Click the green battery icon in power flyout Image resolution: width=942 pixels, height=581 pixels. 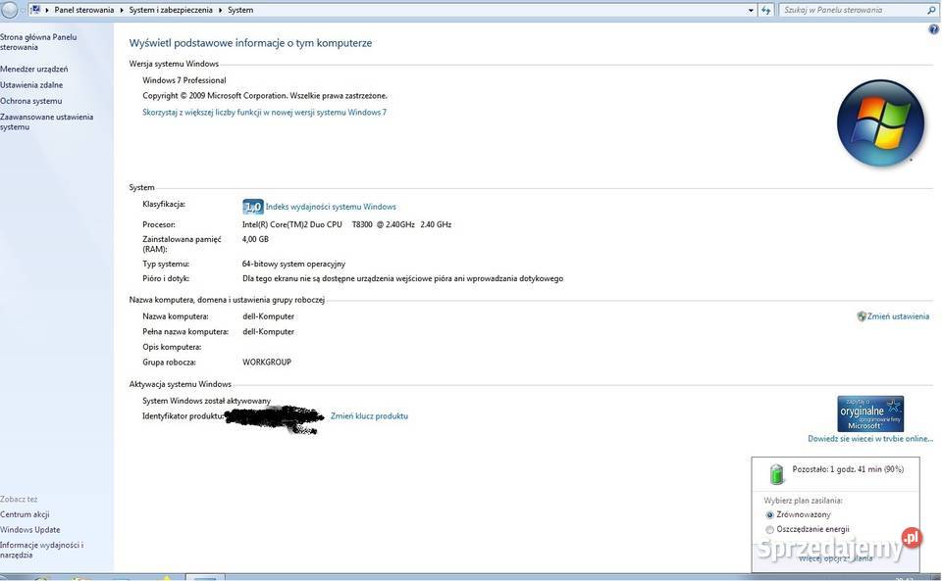pyautogui.click(x=776, y=473)
